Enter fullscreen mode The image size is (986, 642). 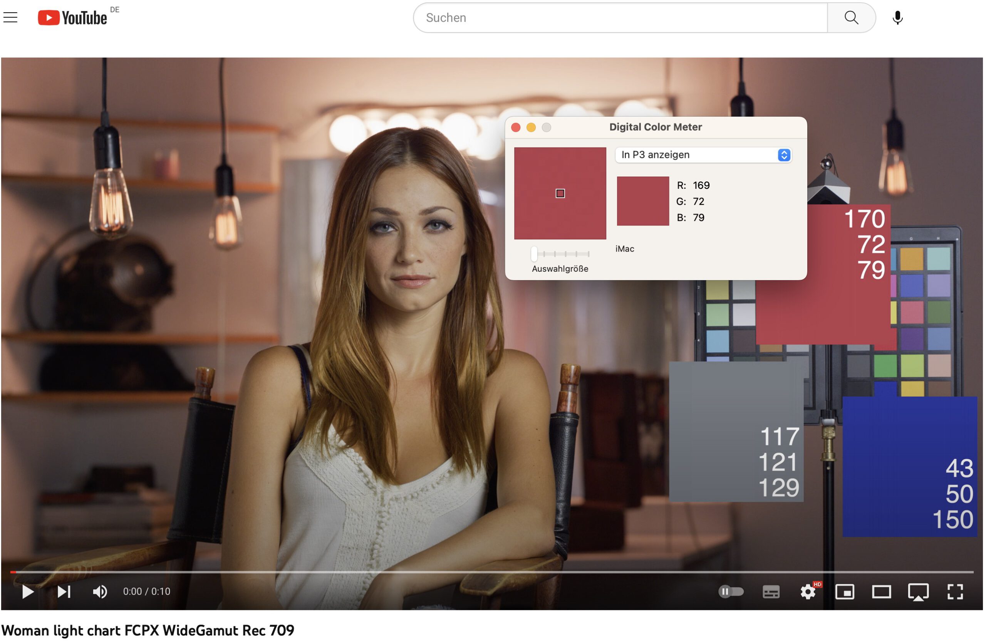click(955, 592)
